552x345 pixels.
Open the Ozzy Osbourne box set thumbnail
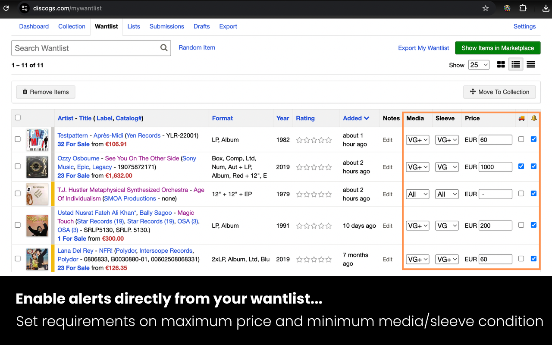(x=37, y=167)
